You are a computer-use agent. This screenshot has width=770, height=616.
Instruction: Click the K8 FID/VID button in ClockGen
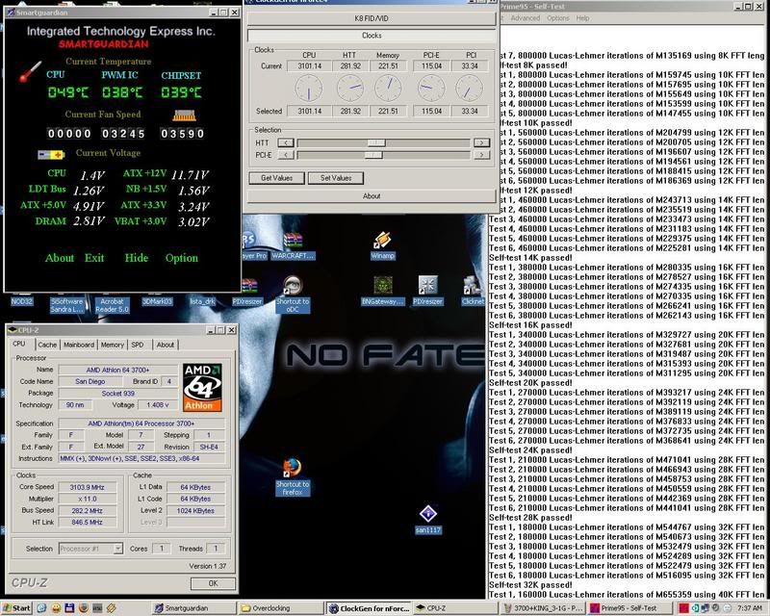coord(372,18)
